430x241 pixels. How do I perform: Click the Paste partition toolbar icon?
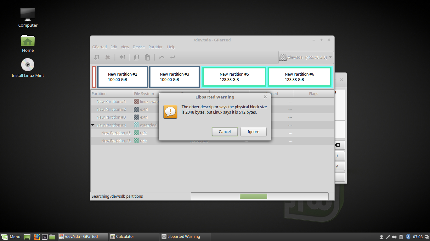147,57
